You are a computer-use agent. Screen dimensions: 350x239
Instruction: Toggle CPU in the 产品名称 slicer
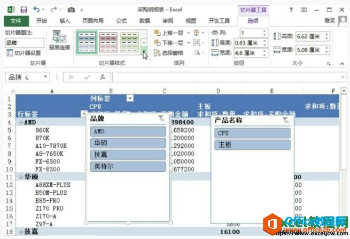coord(252,133)
